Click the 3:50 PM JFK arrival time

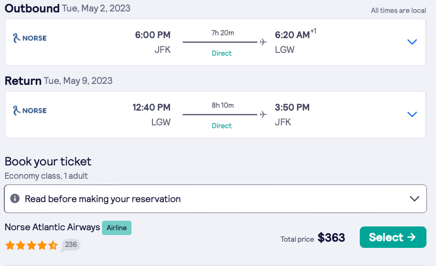coord(292,107)
